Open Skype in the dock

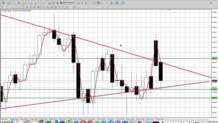click(x=104, y=122)
